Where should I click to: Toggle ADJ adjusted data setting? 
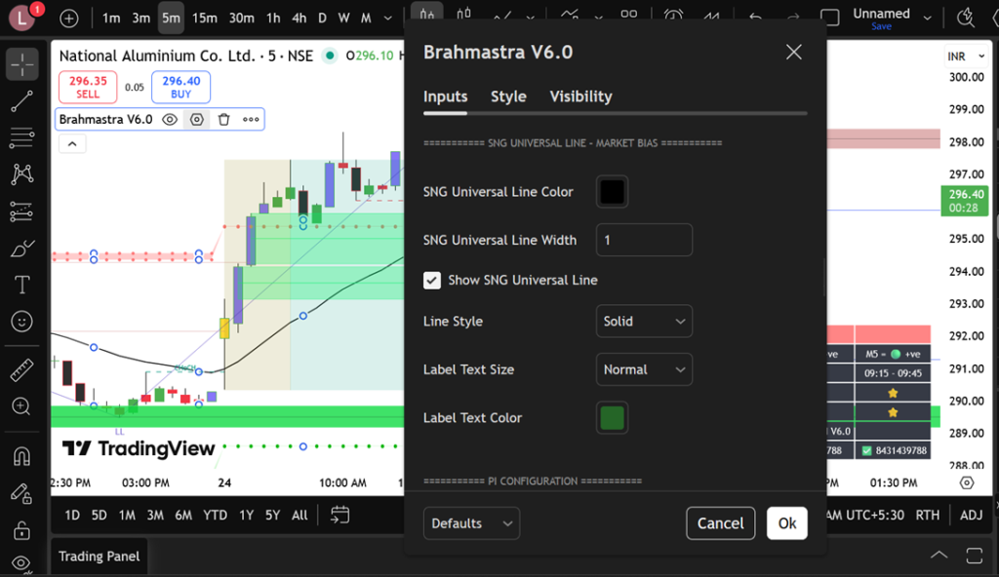[971, 515]
